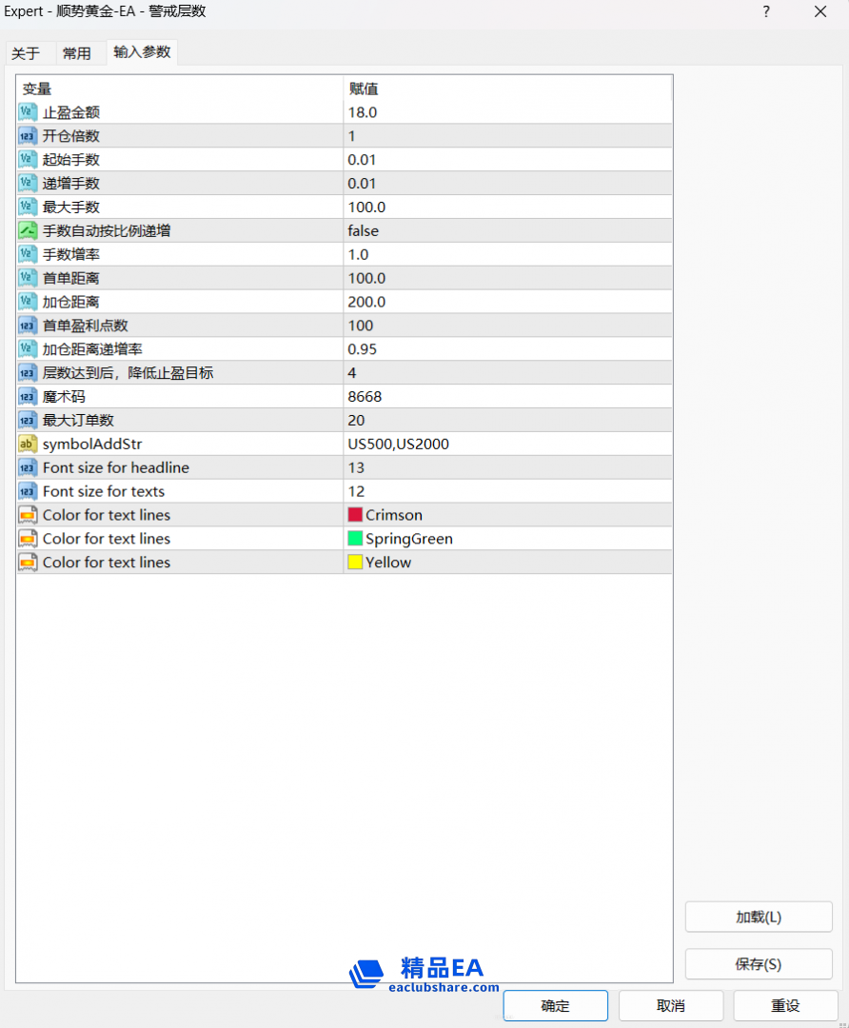849x1028 pixels.
Task: Click the icon before 魔术码 row
Action: click(26, 396)
